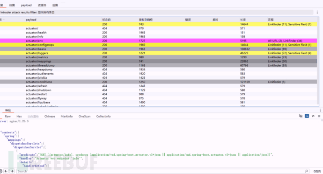Select the actuator/loggers row
The image size is (323, 174).
tap(158, 53)
